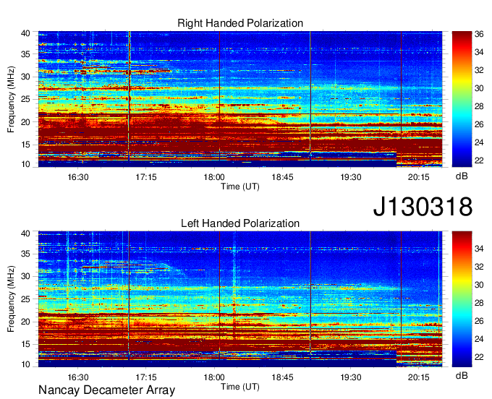
Task: Click the 32 tick on Left Handed colorbar
Action: [479, 267]
